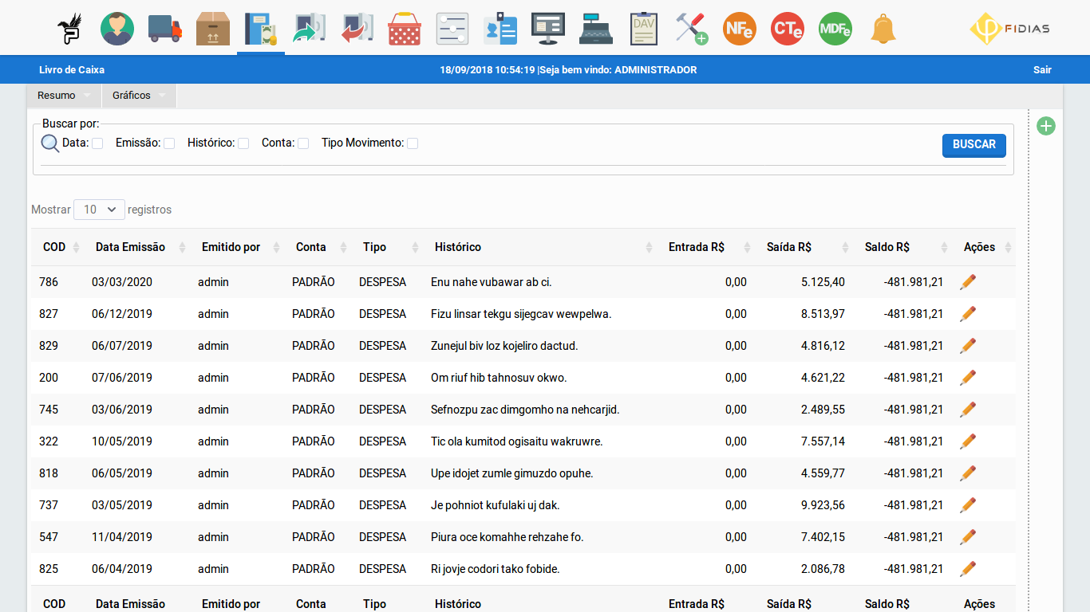This screenshot has height=612, width=1090.
Task: Click the Sair logout link
Action: pos(1042,70)
